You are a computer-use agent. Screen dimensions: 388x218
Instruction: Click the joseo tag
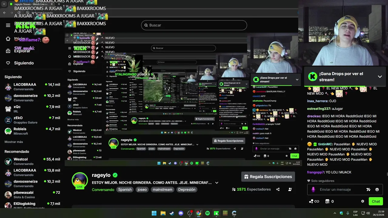pyautogui.click(x=142, y=190)
